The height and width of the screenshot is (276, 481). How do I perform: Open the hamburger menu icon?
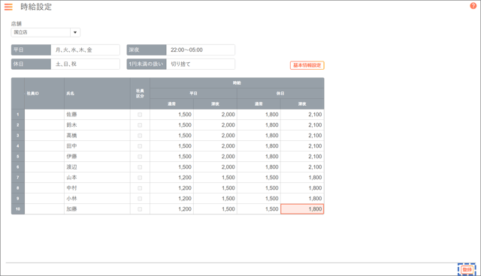[8, 7]
